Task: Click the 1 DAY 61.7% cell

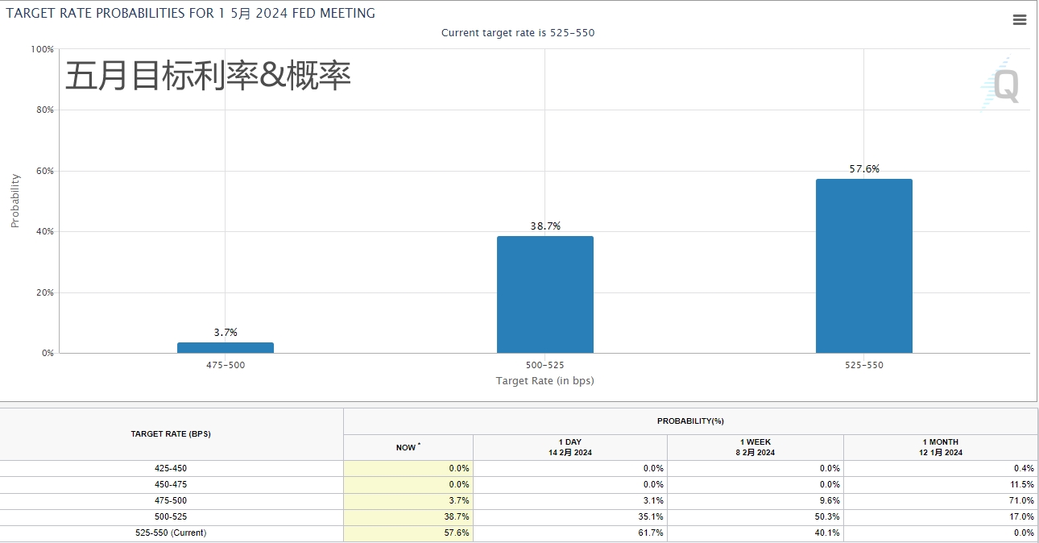Action: (570, 533)
